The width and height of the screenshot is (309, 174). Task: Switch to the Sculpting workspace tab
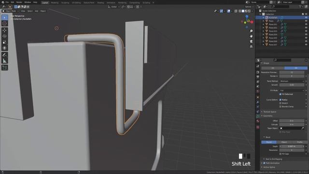[x=65, y=3]
